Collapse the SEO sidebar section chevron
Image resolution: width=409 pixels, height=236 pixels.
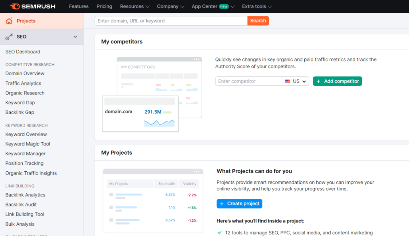pos(75,36)
